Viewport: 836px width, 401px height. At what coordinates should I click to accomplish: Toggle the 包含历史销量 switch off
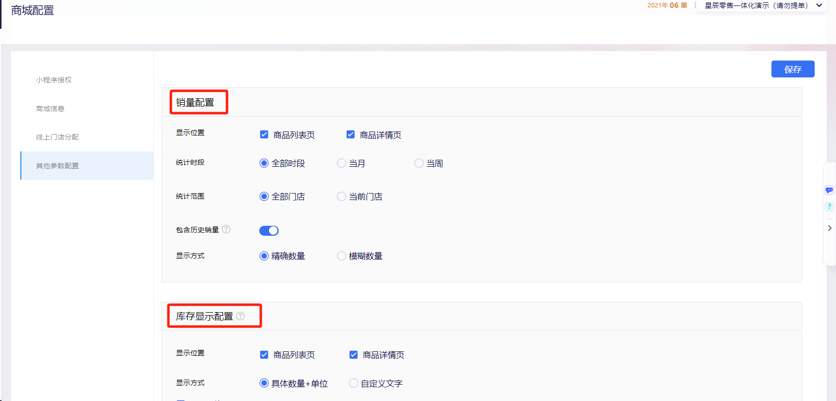(269, 231)
